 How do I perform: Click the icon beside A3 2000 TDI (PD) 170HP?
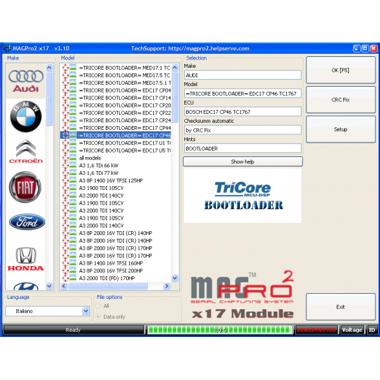[x=65, y=278]
